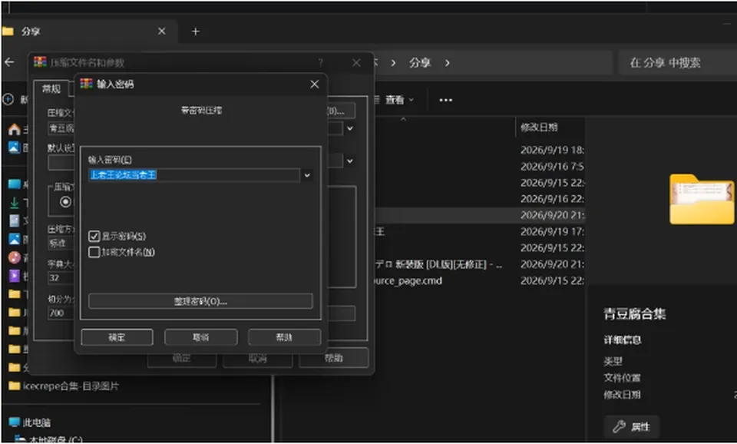Toggle the 显示密码(S) checkbox
The image size is (737, 444).
coord(94,236)
